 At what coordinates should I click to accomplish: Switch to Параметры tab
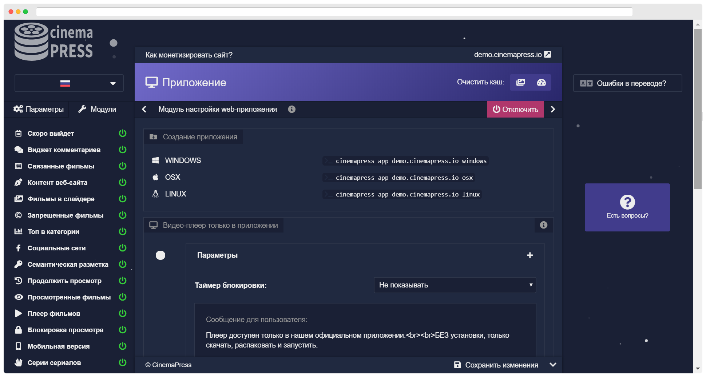[x=38, y=109]
